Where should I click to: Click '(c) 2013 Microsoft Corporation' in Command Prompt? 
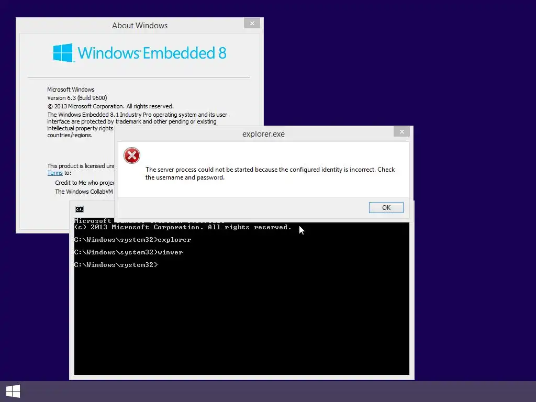[183, 227]
